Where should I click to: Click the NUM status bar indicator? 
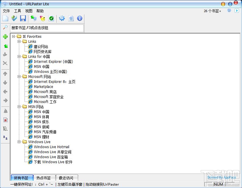click(x=218, y=184)
